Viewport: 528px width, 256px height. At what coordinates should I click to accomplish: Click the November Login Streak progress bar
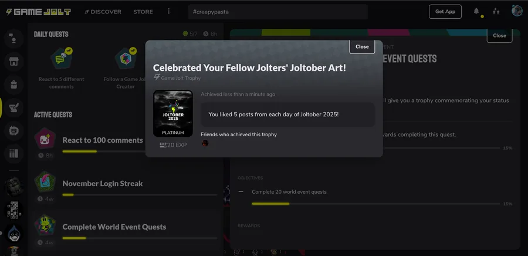[x=140, y=195]
